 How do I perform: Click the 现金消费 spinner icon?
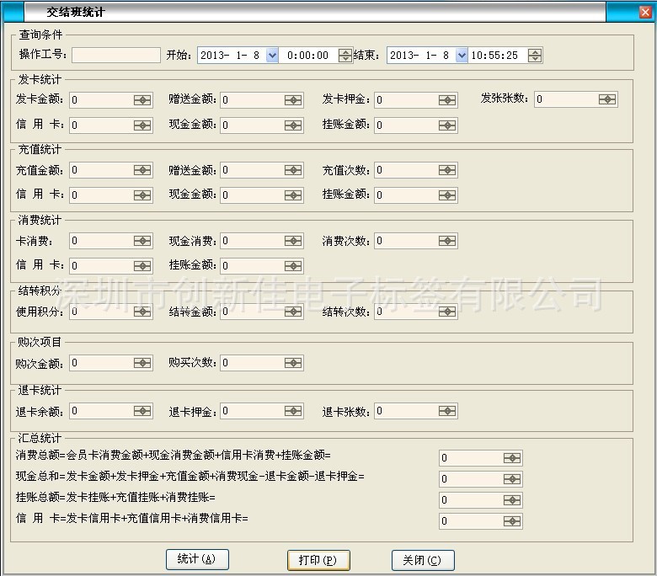[293, 242]
